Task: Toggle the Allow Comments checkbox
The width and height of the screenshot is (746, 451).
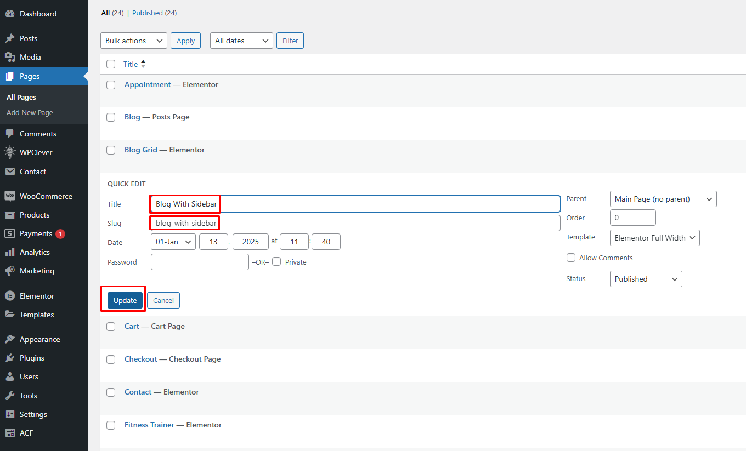Action: pyautogui.click(x=571, y=258)
